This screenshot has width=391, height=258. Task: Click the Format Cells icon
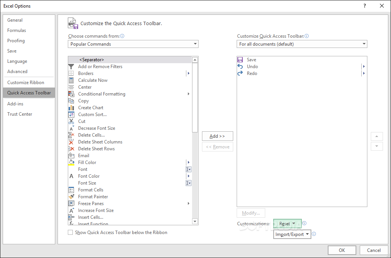click(71, 190)
